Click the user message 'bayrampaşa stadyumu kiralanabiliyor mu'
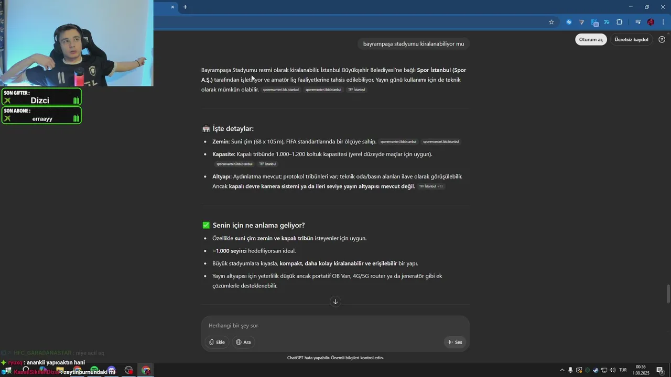Image resolution: width=671 pixels, height=377 pixels. click(414, 44)
